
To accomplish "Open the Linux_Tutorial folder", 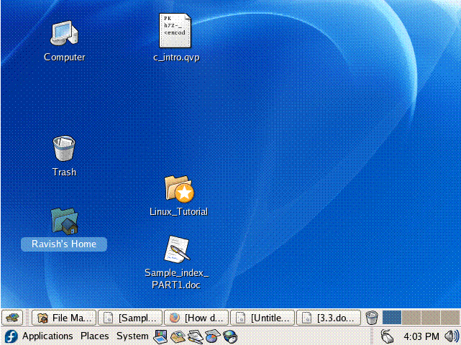I will (x=178, y=189).
